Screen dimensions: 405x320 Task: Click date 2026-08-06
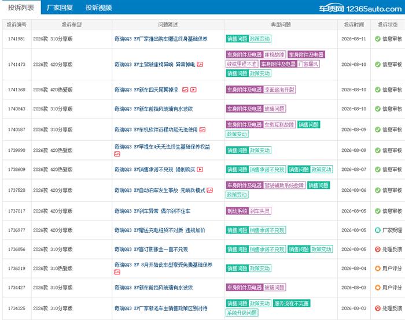pyautogui.click(x=354, y=190)
